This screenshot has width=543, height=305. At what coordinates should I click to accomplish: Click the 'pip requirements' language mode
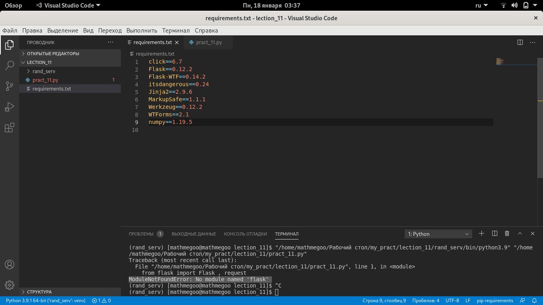495,301
